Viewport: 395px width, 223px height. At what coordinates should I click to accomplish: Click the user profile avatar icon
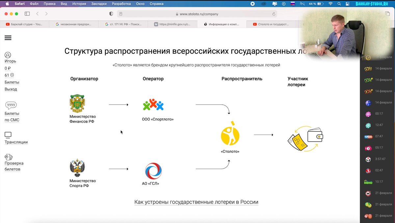coord(8,55)
